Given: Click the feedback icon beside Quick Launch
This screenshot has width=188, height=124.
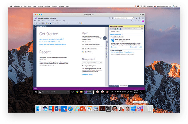Looking at the screenshot, I should [112, 18].
